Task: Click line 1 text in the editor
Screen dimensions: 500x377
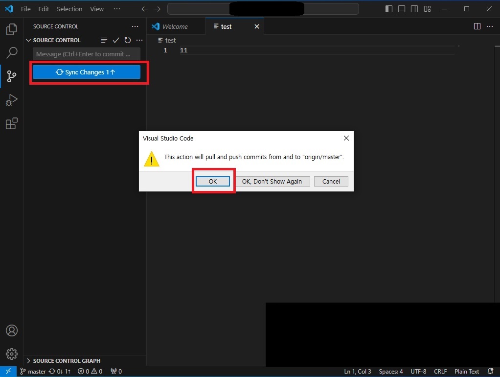Action: (x=183, y=50)
